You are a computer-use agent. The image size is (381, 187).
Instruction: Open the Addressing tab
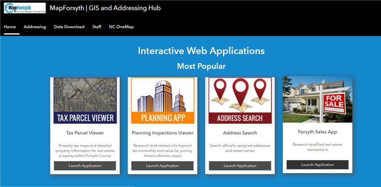coord(35,27)
